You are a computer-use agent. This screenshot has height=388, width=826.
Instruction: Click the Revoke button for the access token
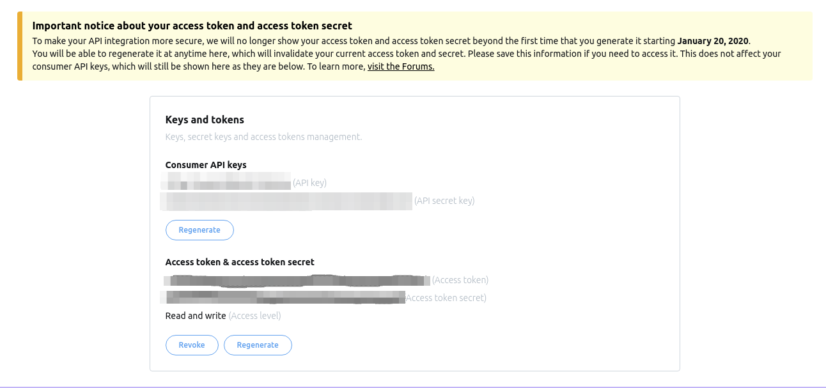pyautogui.click(x=192, y=345)
